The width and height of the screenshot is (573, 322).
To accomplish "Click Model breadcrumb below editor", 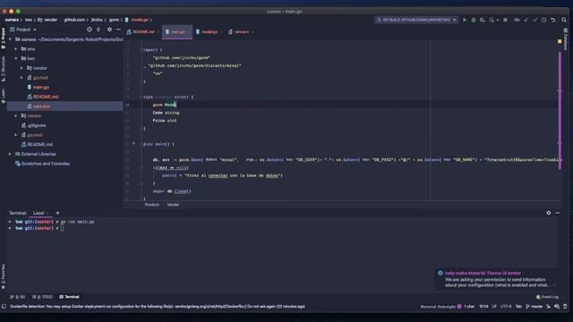I will [173, 205].
